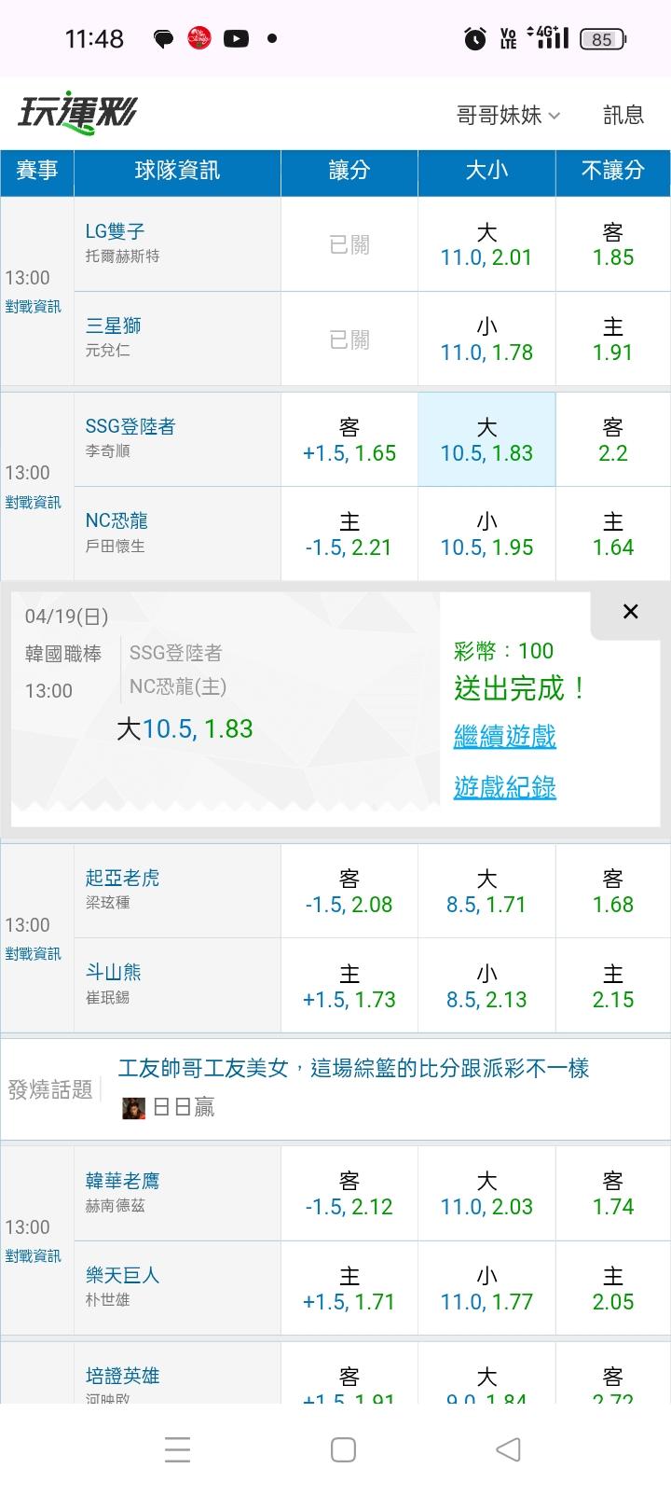This screenshot has width=671, height=1496.
Task: Open the hot topic post about 綜籃
Action: click(x=354, y=1069)
